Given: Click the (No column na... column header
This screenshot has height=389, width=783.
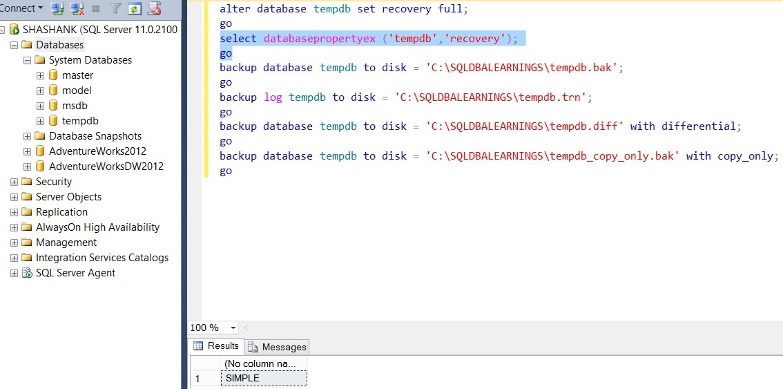Looking at the screenshot, I should (264, 363).
